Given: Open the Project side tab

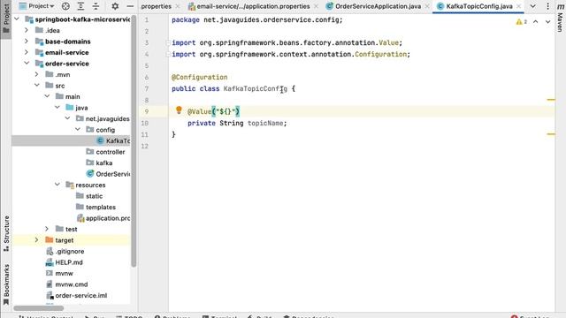Looking at the screenshot, I should pos(6,19).
